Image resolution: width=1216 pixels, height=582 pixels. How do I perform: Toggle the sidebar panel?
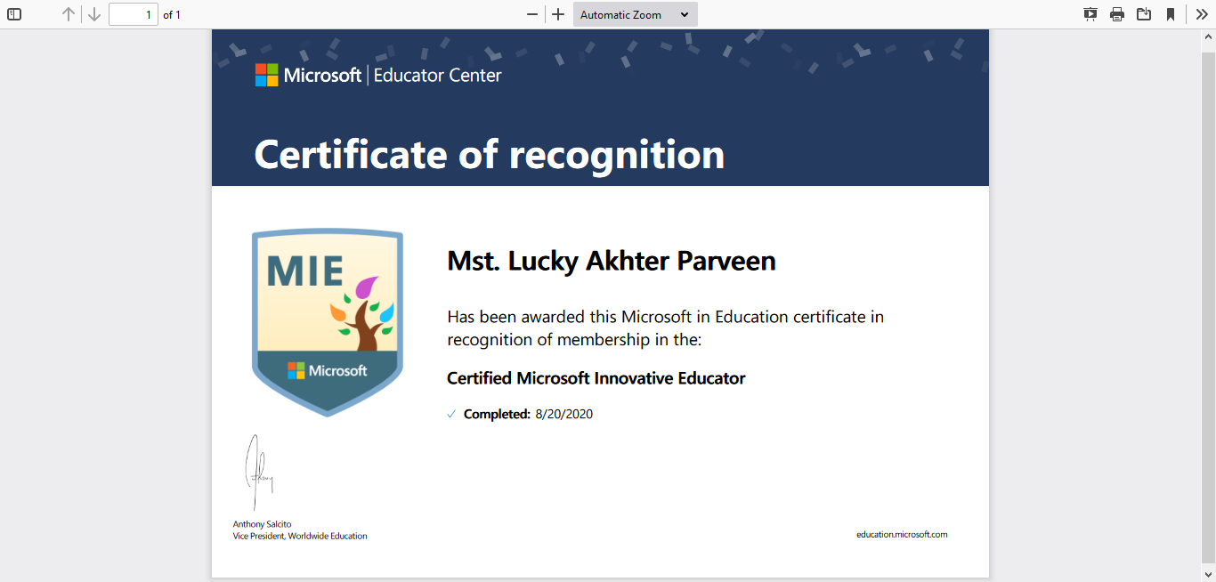click(14, 14)
